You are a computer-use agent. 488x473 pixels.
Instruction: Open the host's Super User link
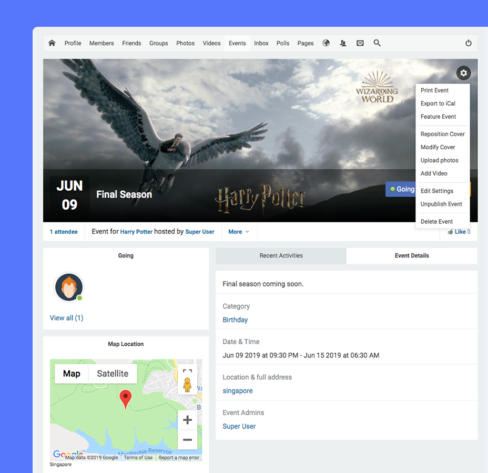click(200, 232)
